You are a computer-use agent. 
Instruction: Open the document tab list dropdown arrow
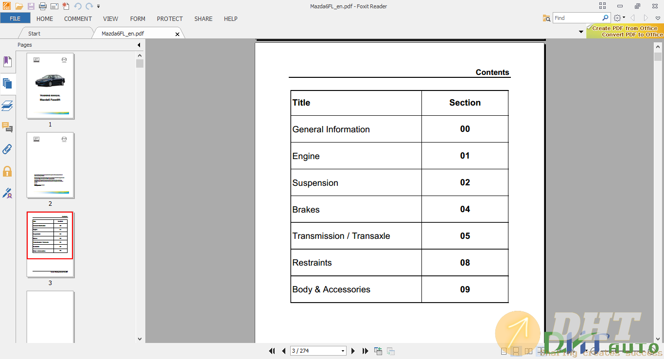(581, 32)
